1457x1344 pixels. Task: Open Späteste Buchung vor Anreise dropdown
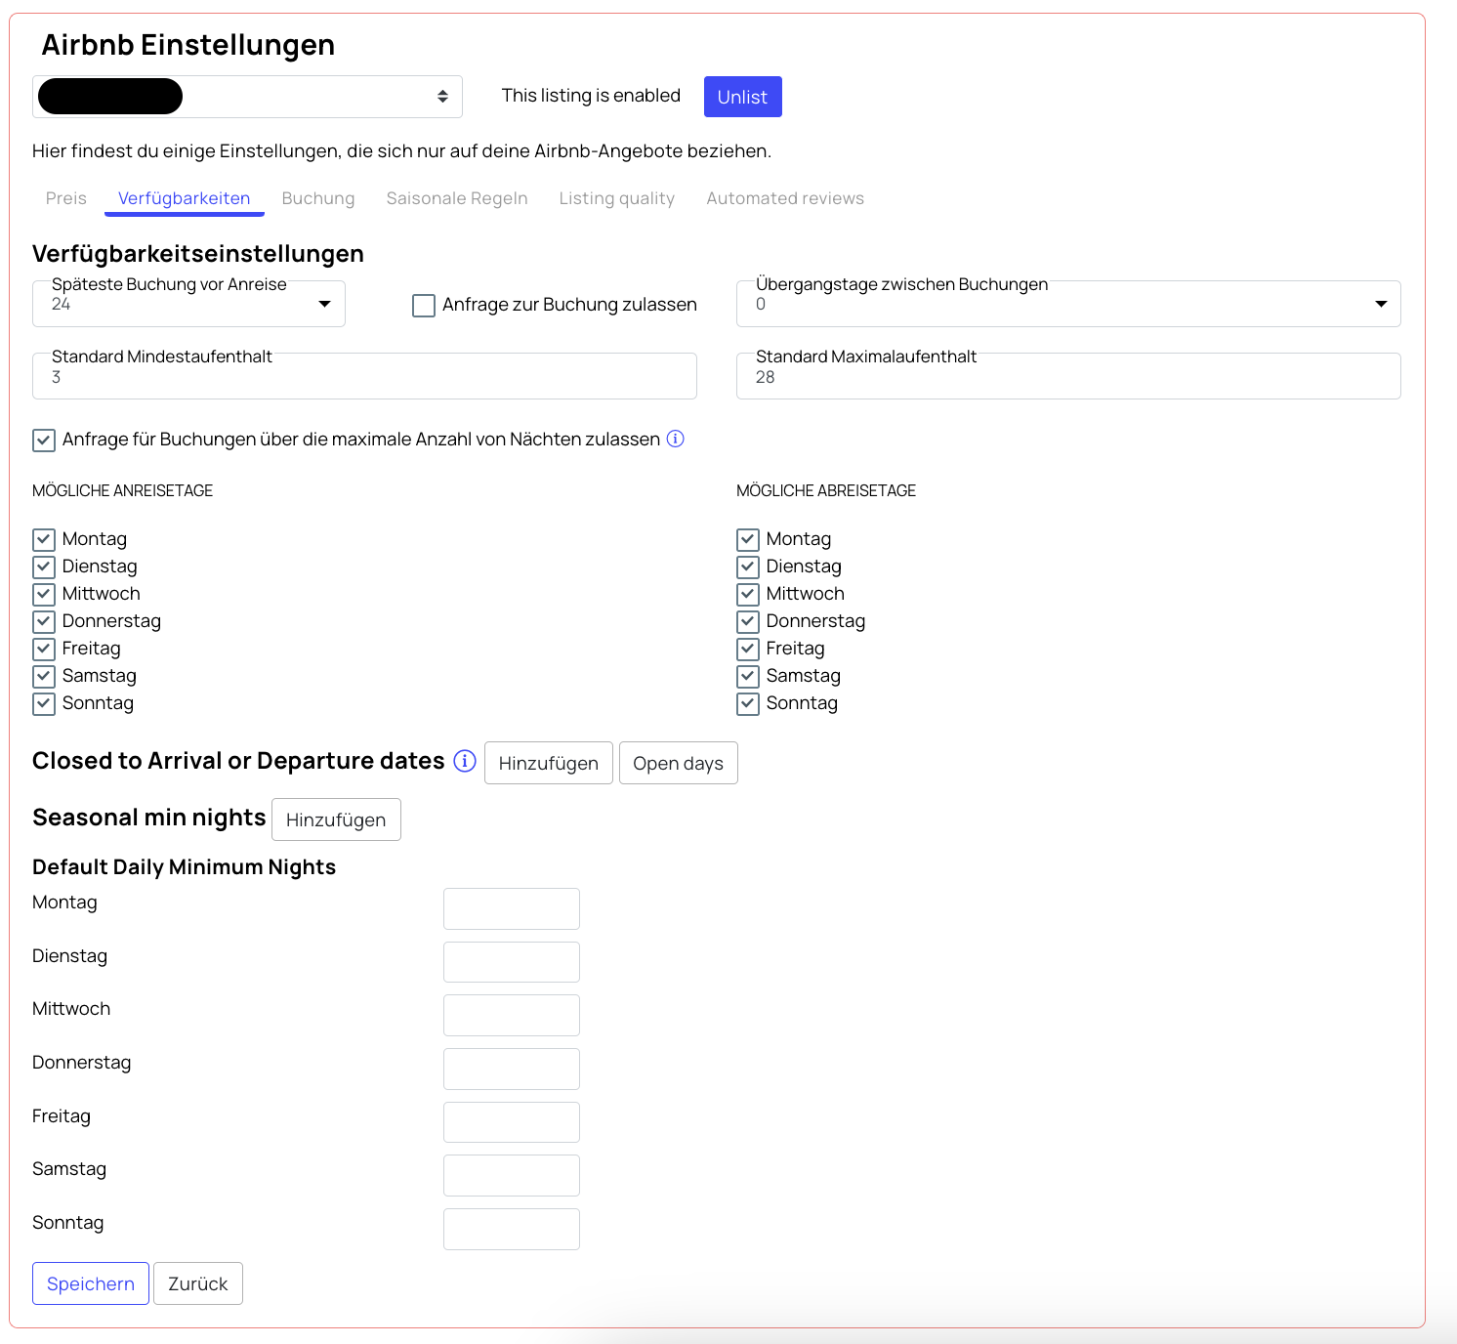click(188, 304)
